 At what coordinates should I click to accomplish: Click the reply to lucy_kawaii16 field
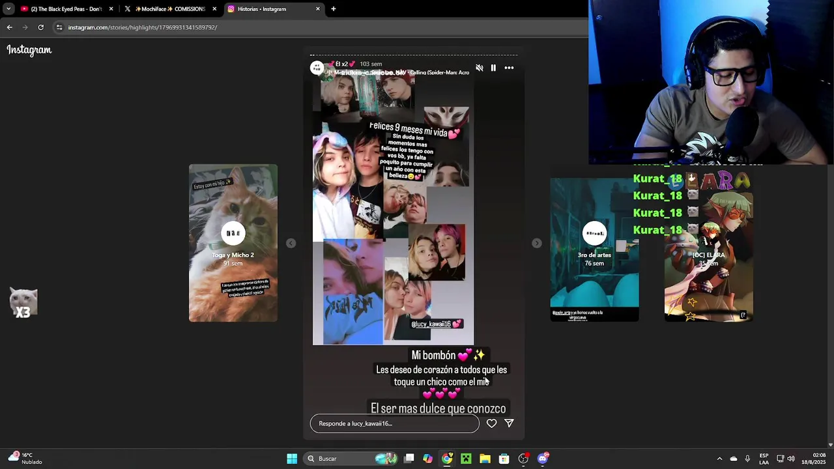point(394,423)
